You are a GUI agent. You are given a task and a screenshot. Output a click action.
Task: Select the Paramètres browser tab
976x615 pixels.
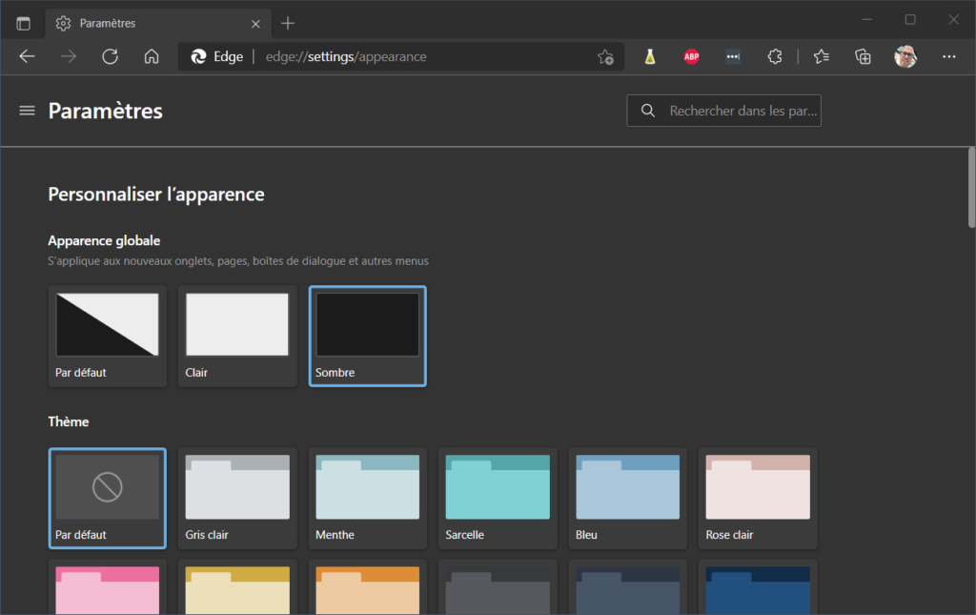(x=159, y=24)
